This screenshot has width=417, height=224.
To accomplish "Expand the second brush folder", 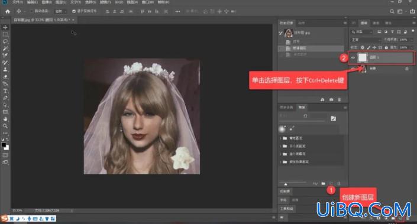I will click(280, 146).
